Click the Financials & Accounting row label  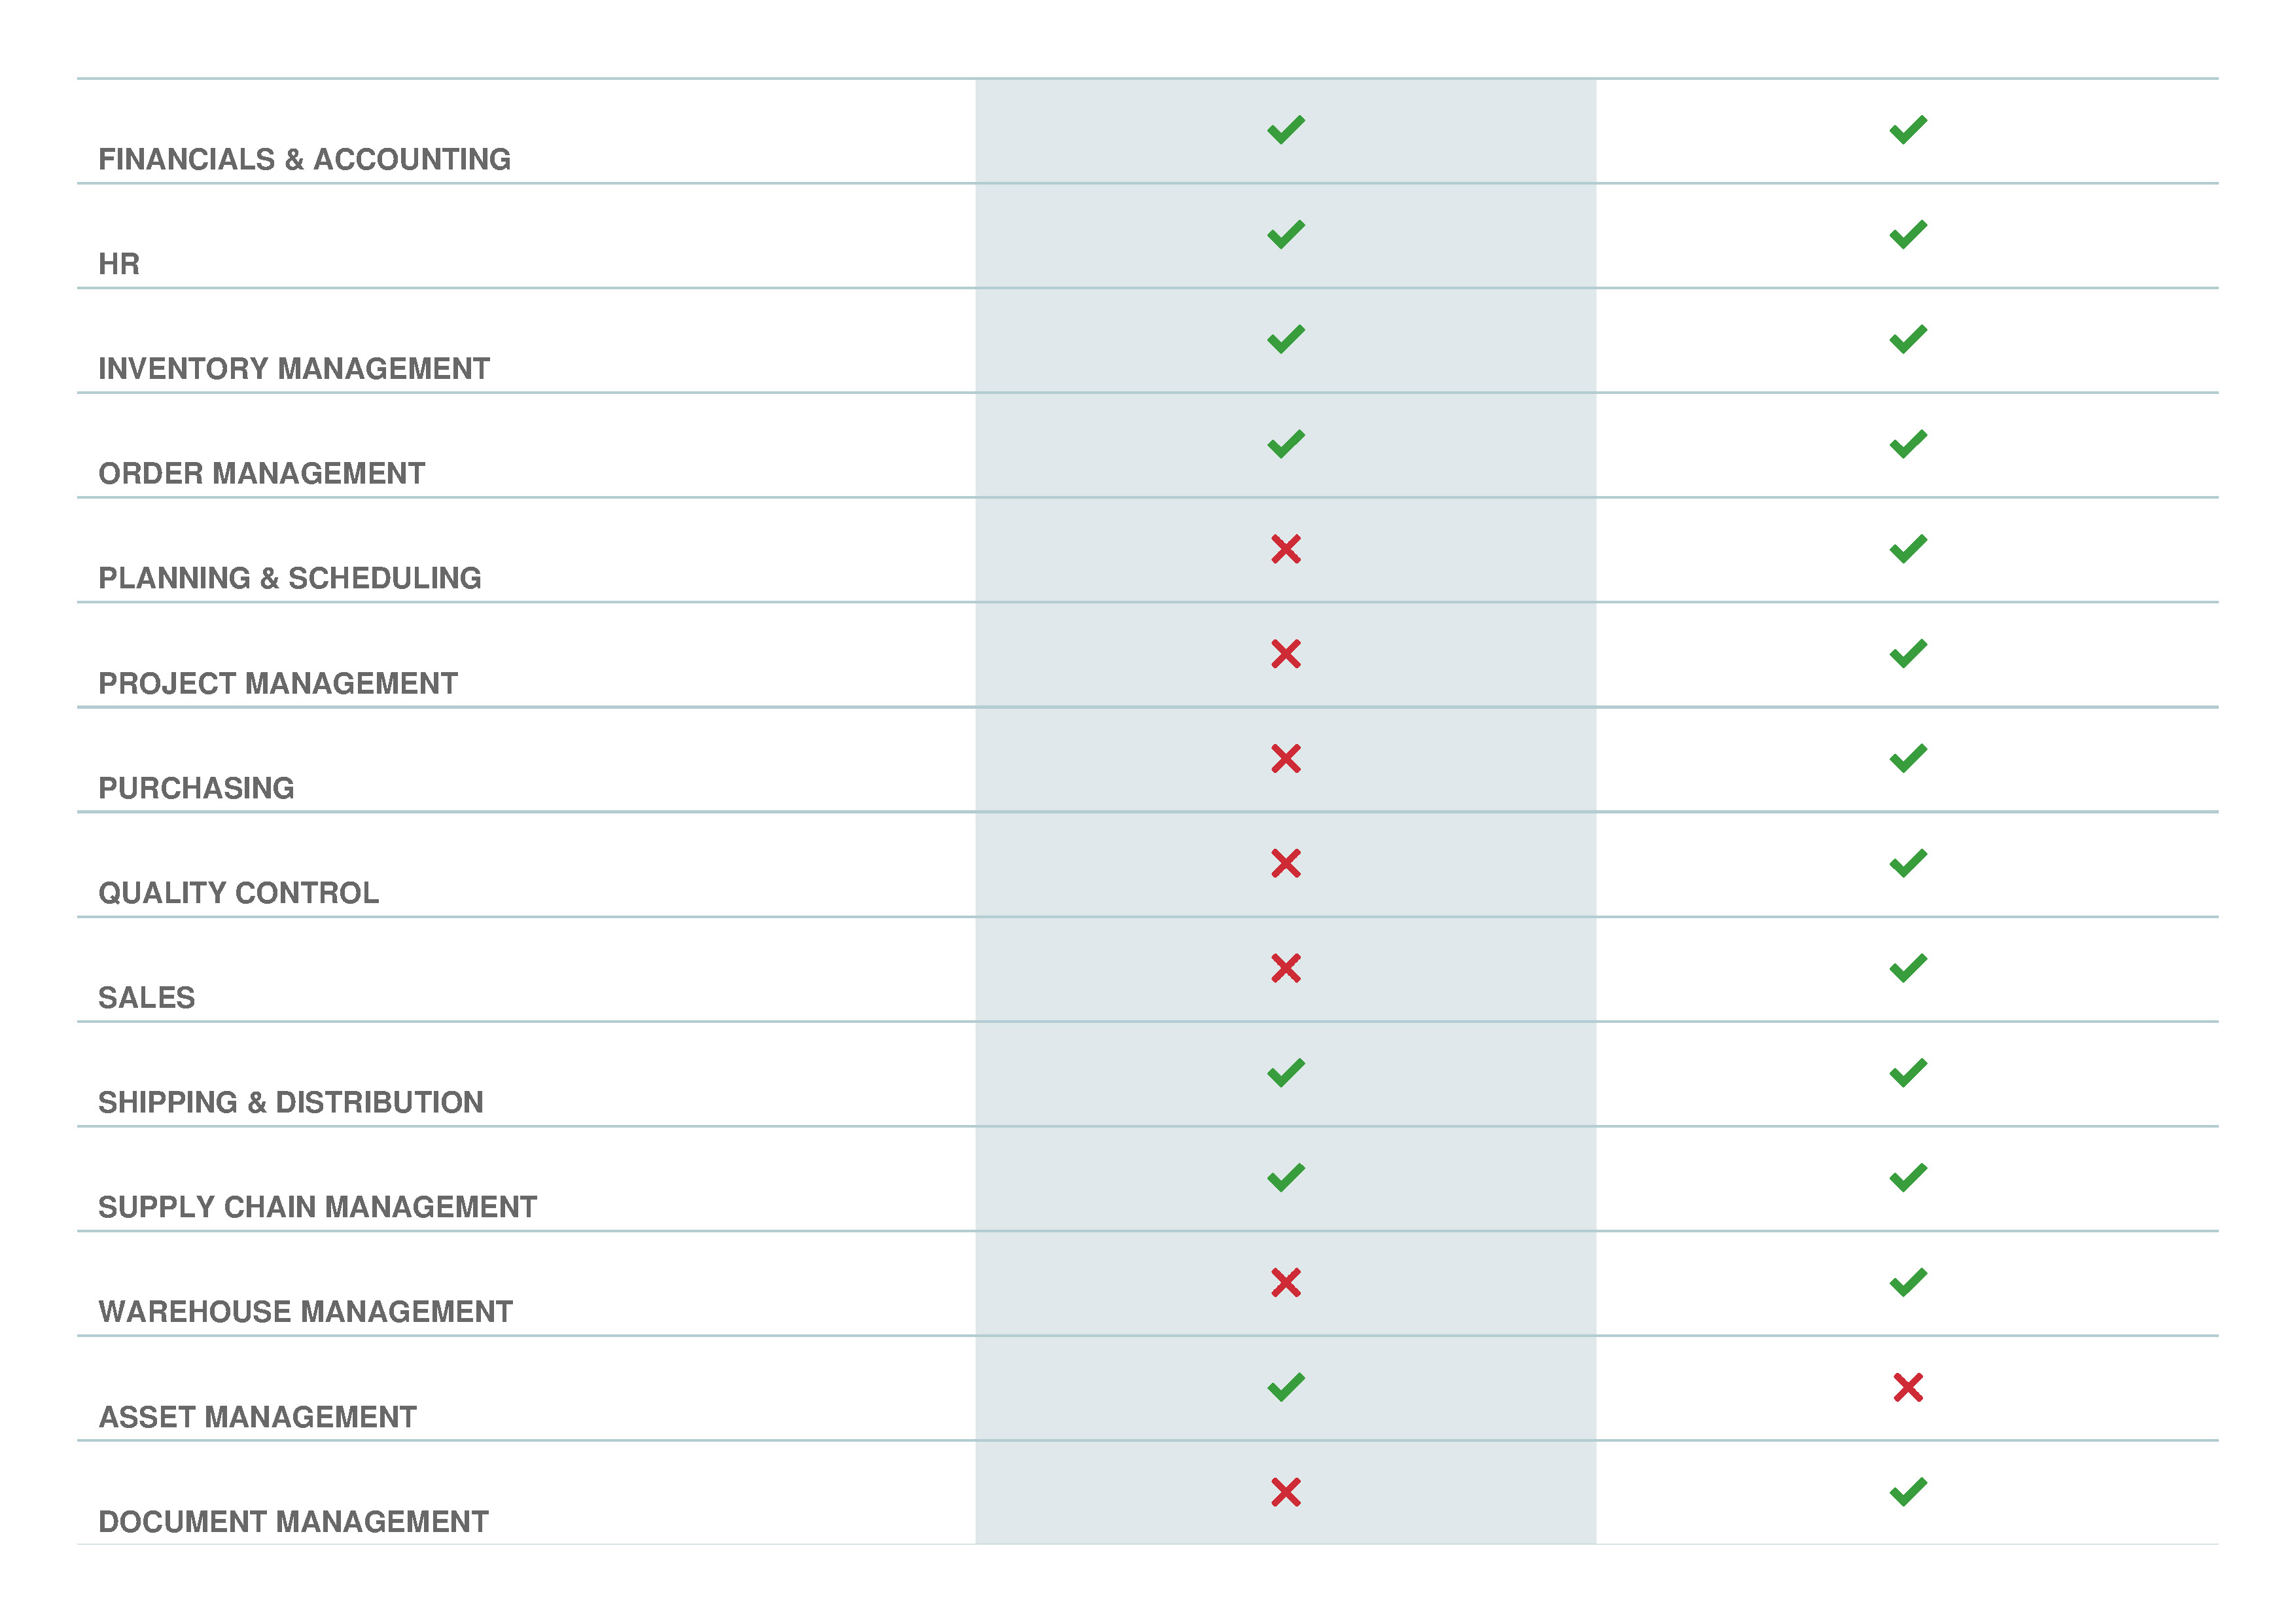304,160
